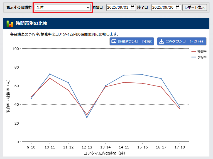
Task: Click the 開始日 field showing 2025/09/01
Action: pyautogui.click(x=117, y=7)
